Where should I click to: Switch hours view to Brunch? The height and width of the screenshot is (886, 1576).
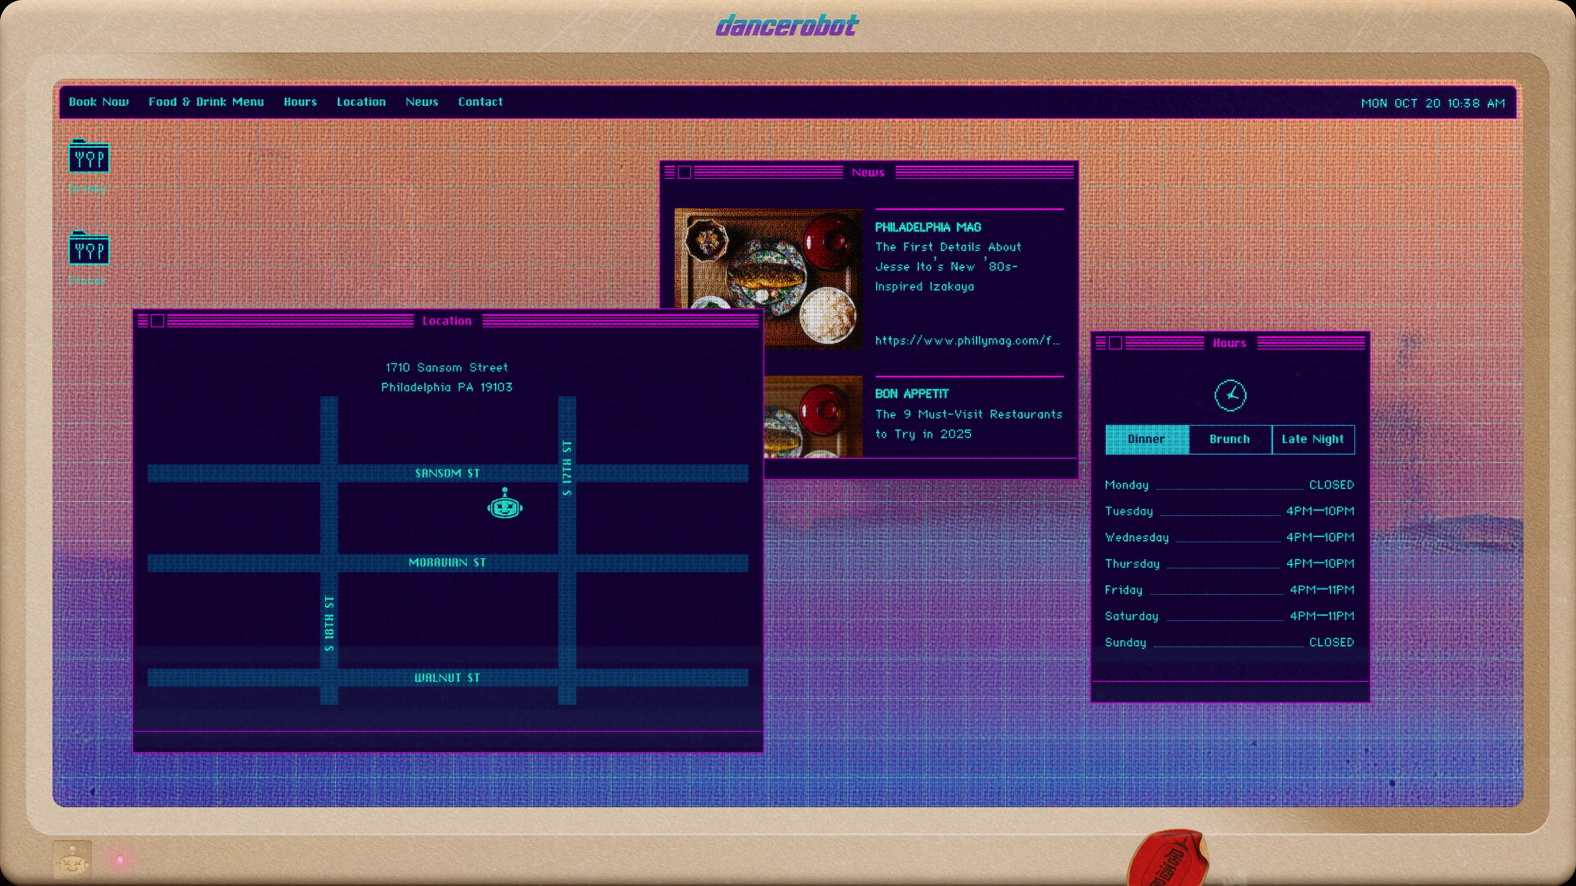coord(1229,439)
